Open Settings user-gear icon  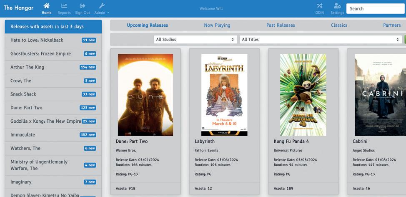click(x=337, y=6)
